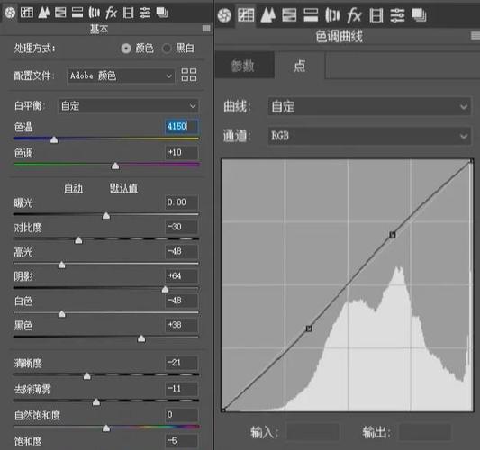Viewport: 480px width, 450px height.
Task: Click 去除薄雾 value field -11
Action: [x=182, y=389]
